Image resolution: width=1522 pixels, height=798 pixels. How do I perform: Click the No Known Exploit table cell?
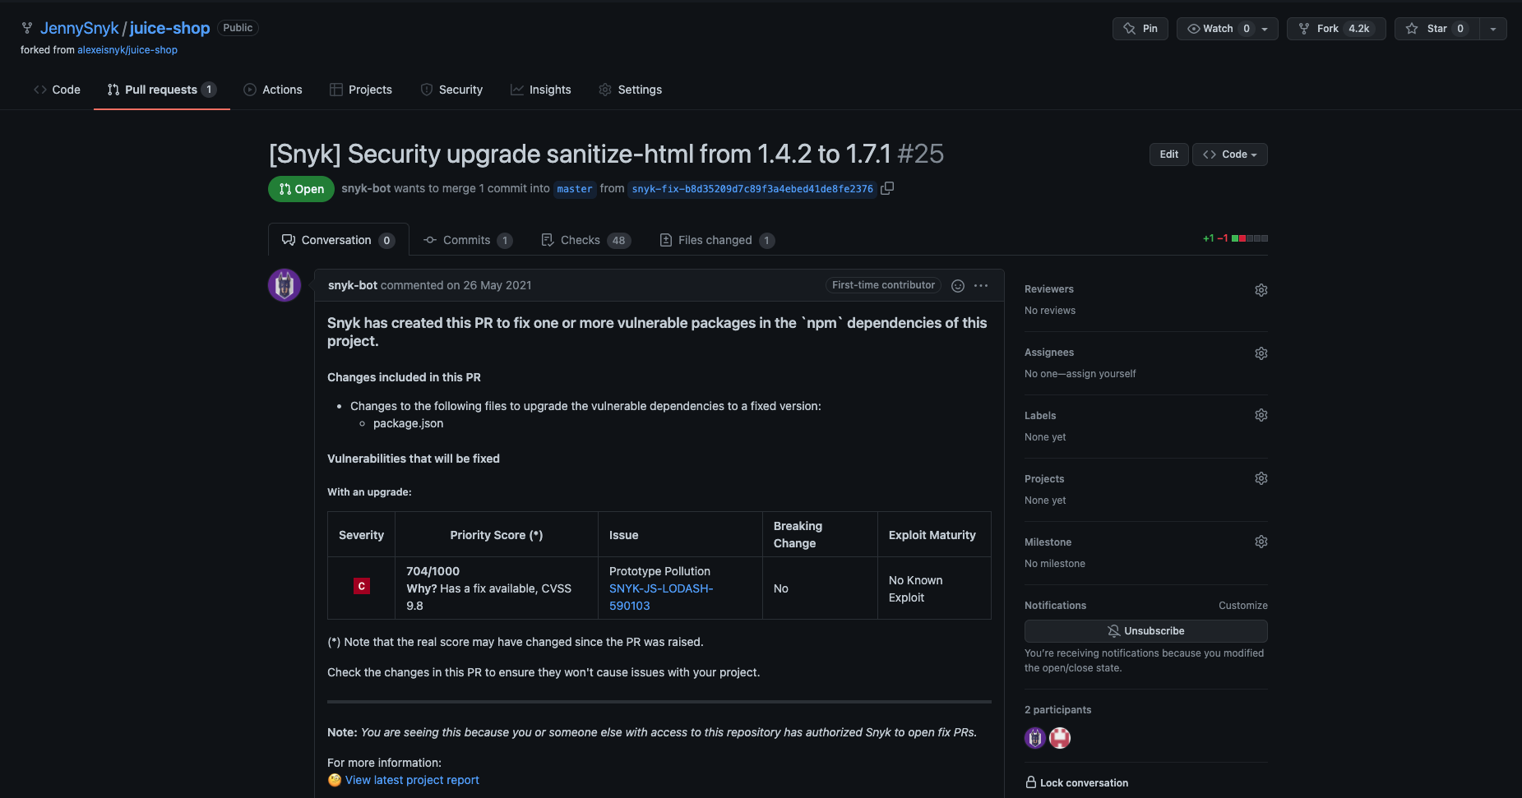point(933,588)
